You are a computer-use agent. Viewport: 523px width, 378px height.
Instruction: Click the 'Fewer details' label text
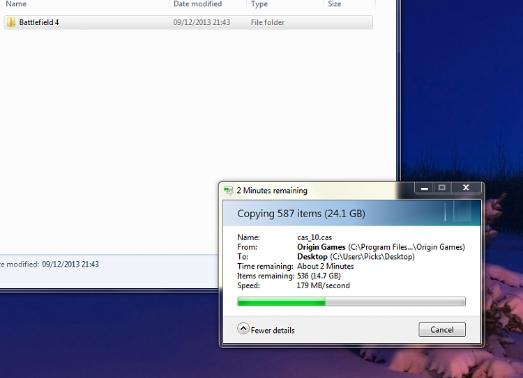click(273, 331)
